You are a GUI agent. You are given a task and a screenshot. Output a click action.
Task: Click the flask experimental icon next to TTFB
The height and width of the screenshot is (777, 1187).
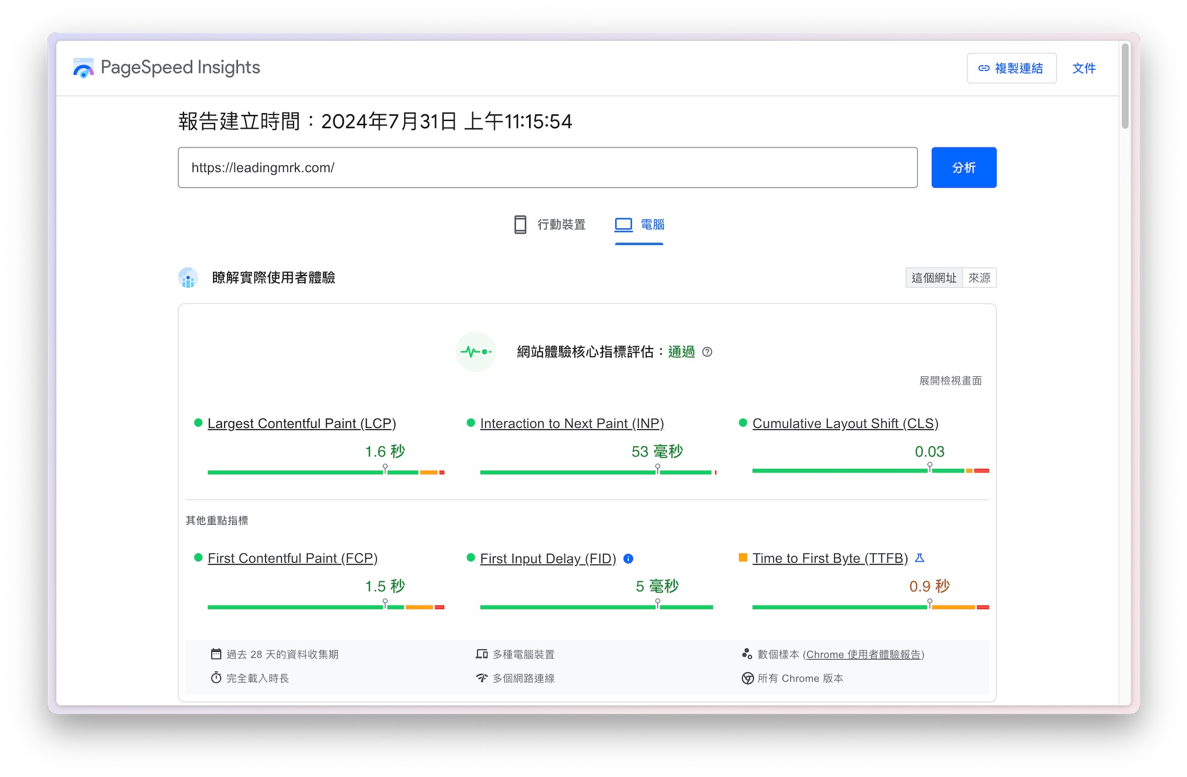[920, 558]
